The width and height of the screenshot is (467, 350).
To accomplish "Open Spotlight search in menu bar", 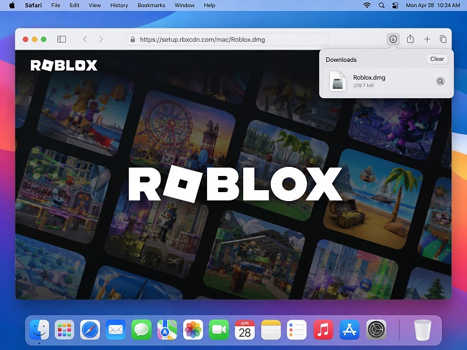I will (x=381, y=5).
